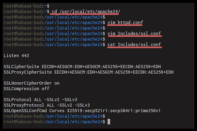The image size is (197, 131).
Task: Click the SSLHonorCipherOrder directive name
Action: 28,83
